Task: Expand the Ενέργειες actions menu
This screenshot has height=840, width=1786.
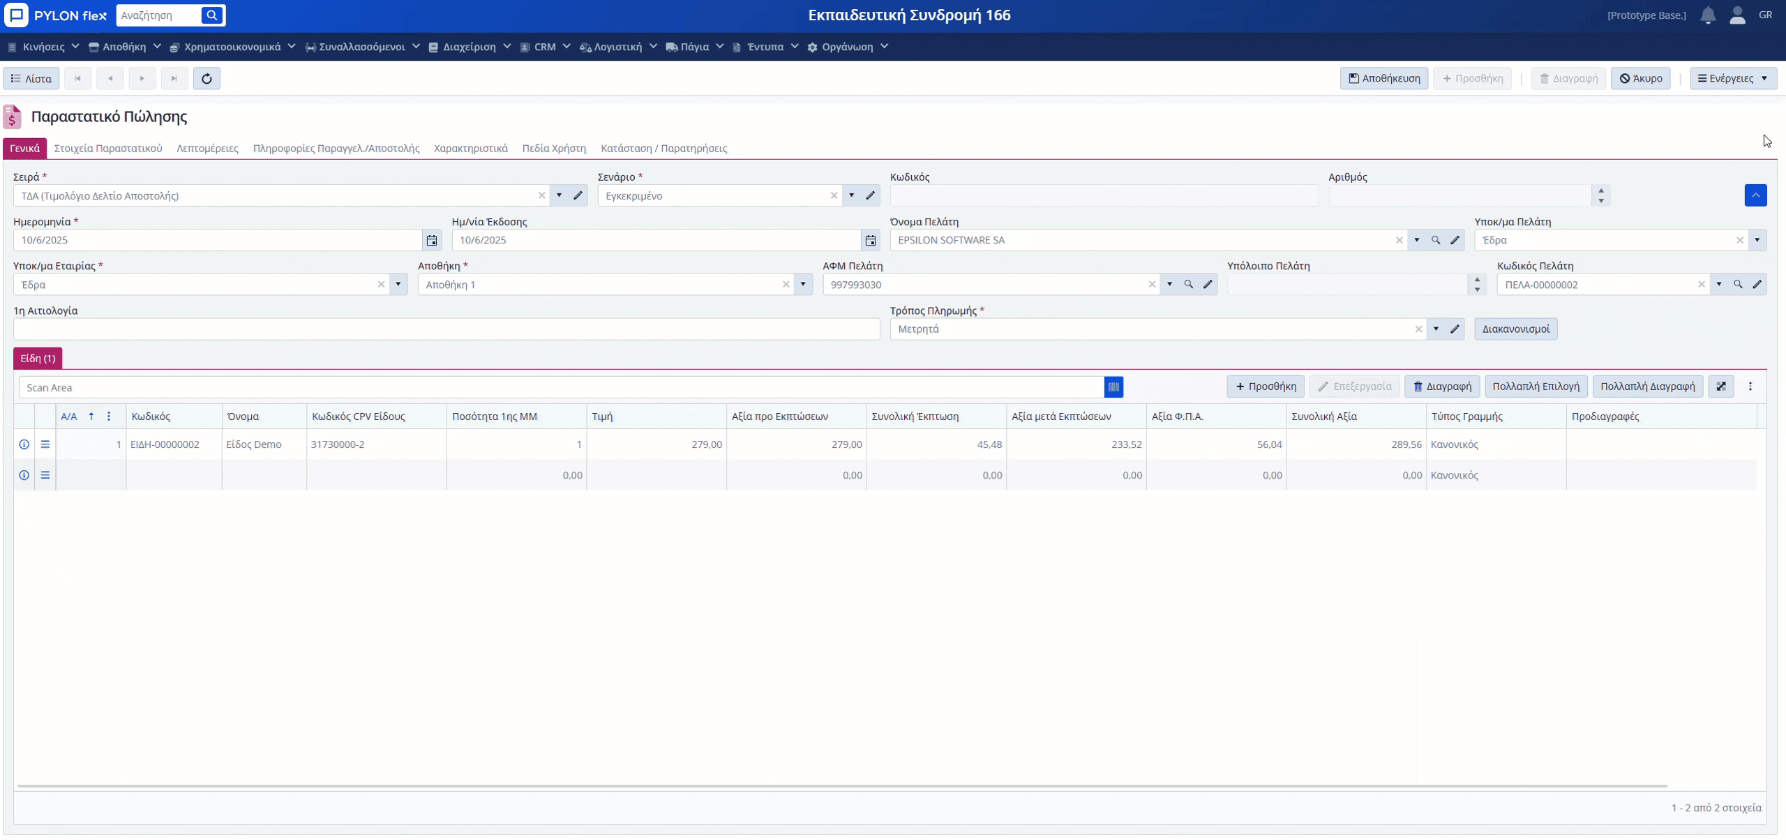Action: pyautogui.click(x=1733, y=78)
